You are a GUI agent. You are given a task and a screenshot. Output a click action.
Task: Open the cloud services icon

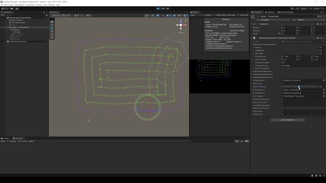pos(12,8)
